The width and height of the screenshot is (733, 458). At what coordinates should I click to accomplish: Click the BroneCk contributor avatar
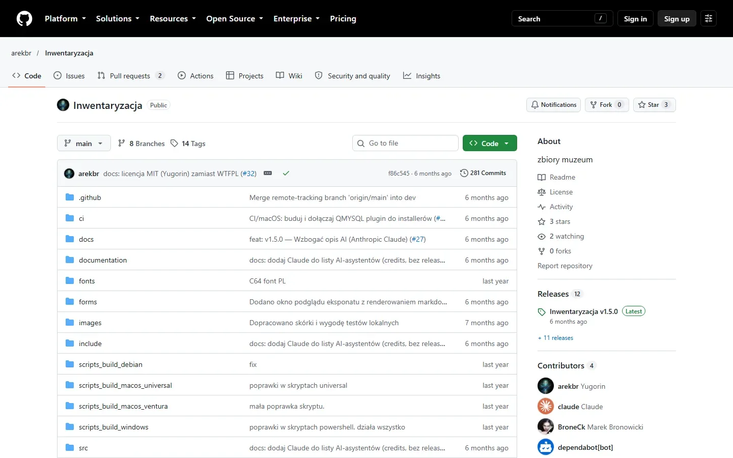point(546,426)
